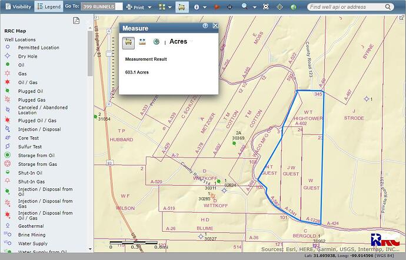Click the 'T P HUBBARD' survey label

[x=121, y=135]
